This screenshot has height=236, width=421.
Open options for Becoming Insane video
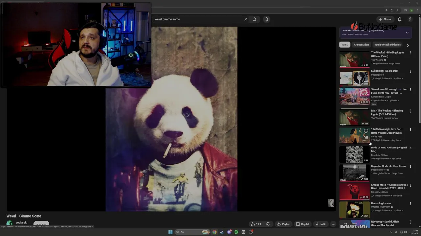point(410,204)
